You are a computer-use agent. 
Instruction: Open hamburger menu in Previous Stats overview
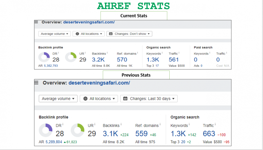tap(36, 82)
